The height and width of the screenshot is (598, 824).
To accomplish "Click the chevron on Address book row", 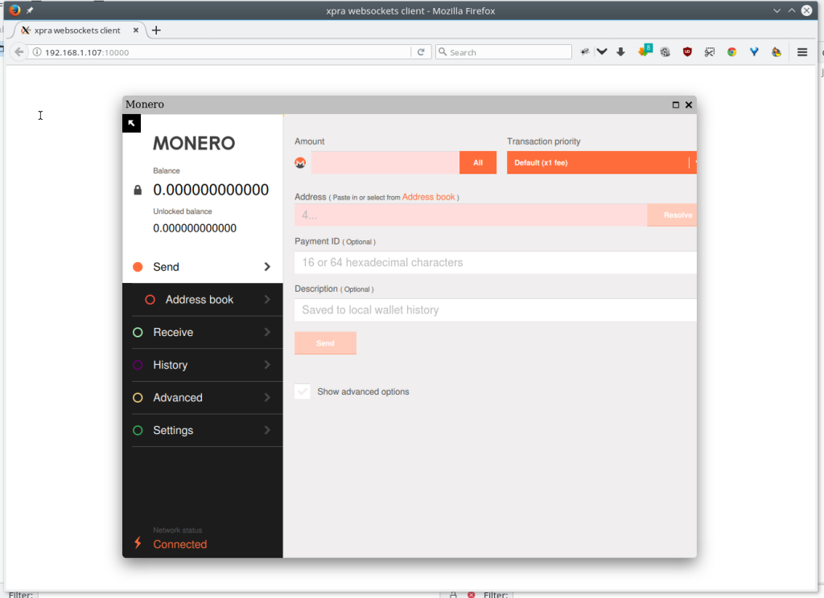I will point(267,300).
